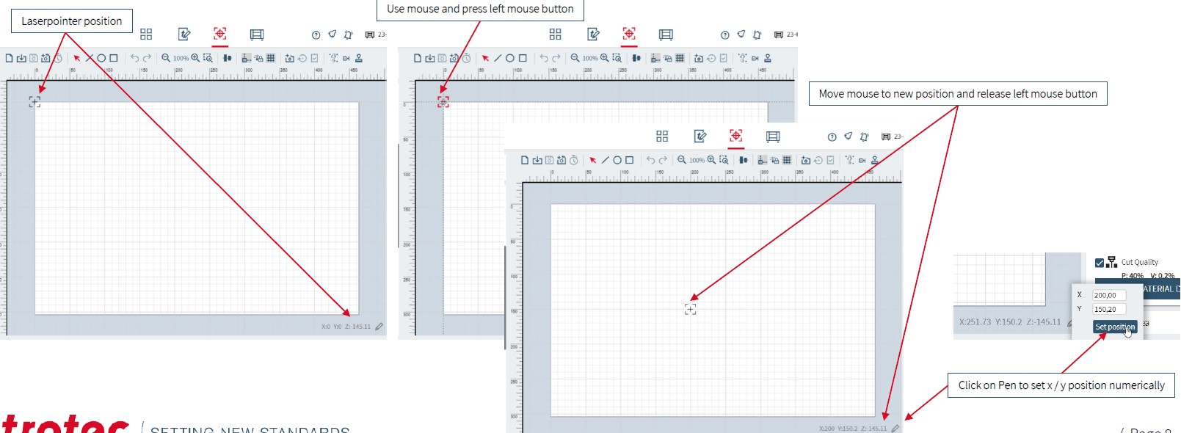Click zoom out magnifier in the leftmost window

coord(166,58)
